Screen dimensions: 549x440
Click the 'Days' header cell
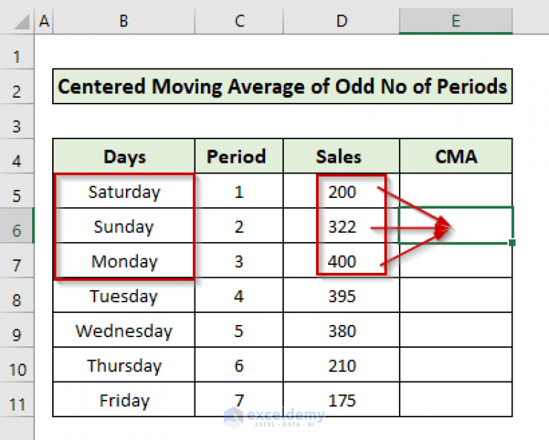point(124,156)
